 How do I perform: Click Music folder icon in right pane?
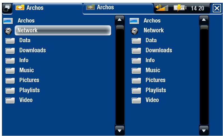pos(136,71)
